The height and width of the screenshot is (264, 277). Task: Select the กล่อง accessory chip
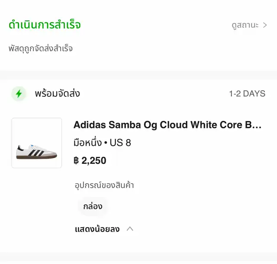93,207
